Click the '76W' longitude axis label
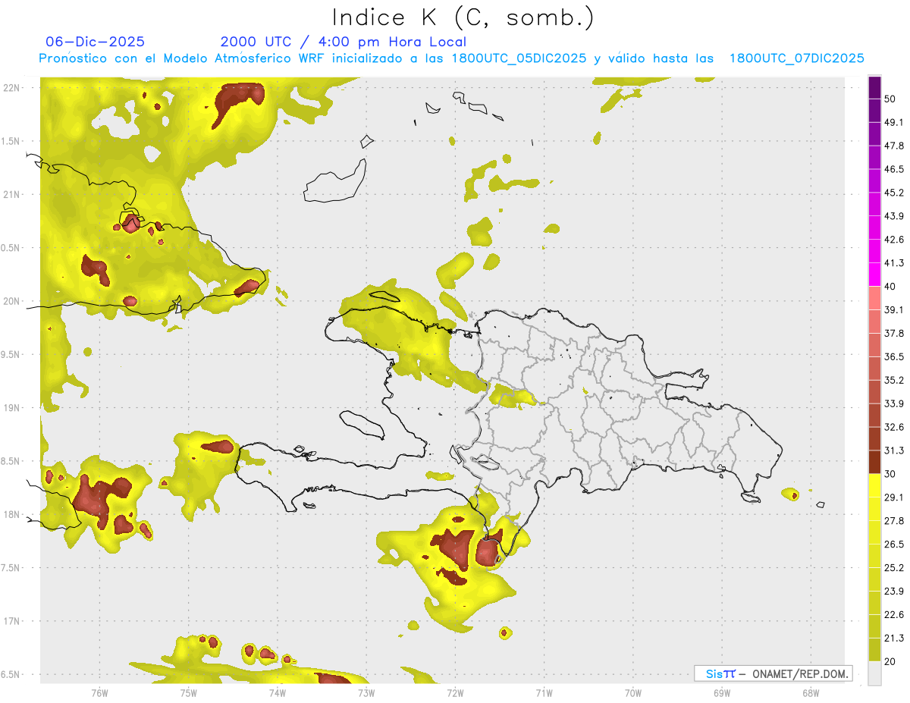910x703 pixels. [99, 692]
